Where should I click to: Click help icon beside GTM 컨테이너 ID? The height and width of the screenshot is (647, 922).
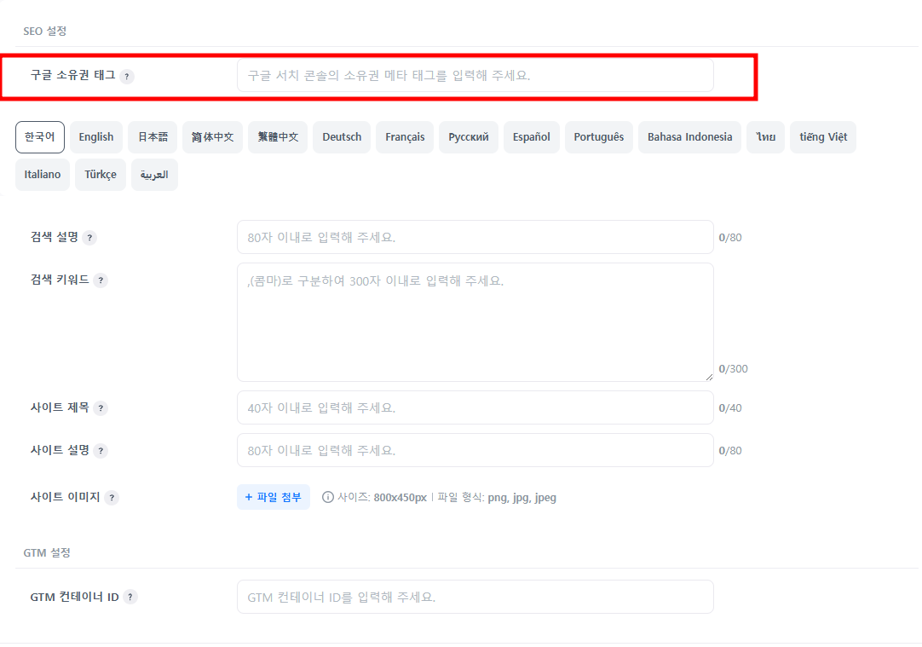pyautogui.click(x=130, y=598)
